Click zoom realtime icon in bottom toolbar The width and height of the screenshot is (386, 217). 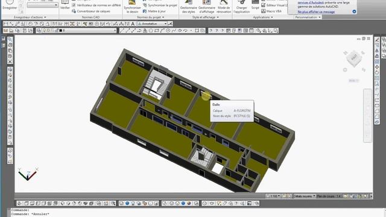click(113, 203)
